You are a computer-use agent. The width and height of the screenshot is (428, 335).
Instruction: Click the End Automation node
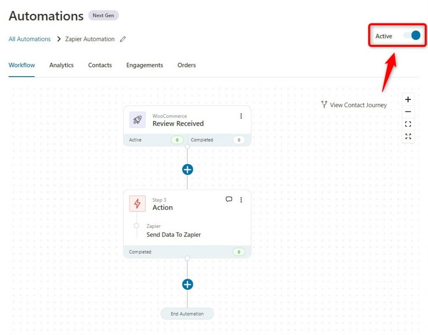(x=187, y=314)
